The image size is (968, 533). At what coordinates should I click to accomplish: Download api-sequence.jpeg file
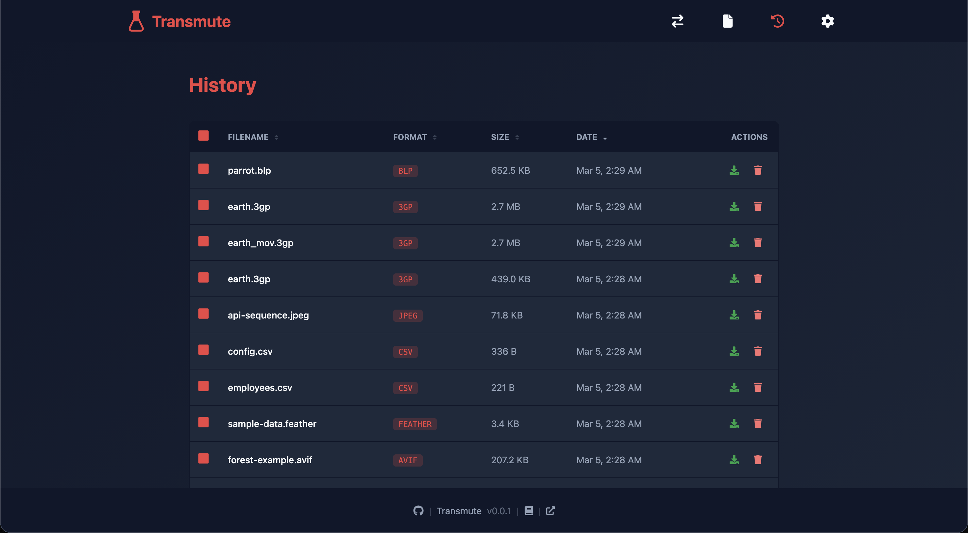pyautogui.click(x=734, y=315)
